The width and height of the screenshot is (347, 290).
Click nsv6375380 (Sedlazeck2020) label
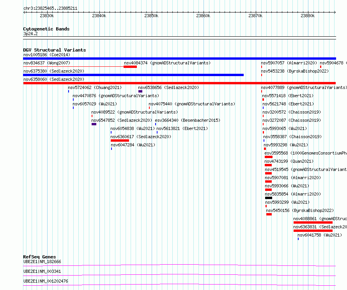[x=54, y=71]
